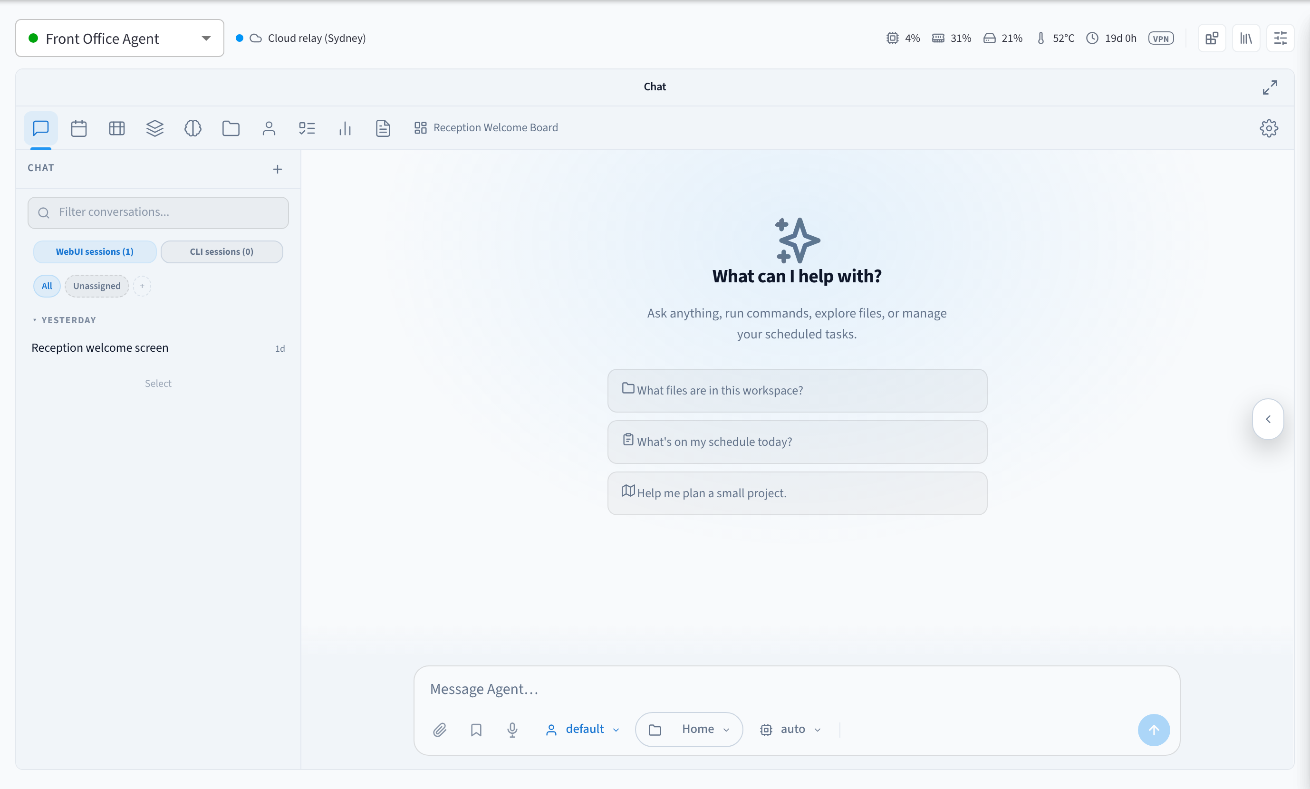This screenshot has width=1310, height=789.
Task: Open the Chat tab icon
Action: [x=41, y=128]
